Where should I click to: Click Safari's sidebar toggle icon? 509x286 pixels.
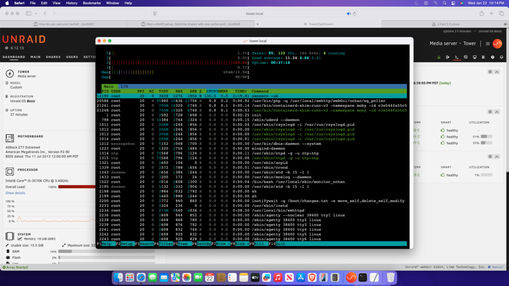pos(29,13)
